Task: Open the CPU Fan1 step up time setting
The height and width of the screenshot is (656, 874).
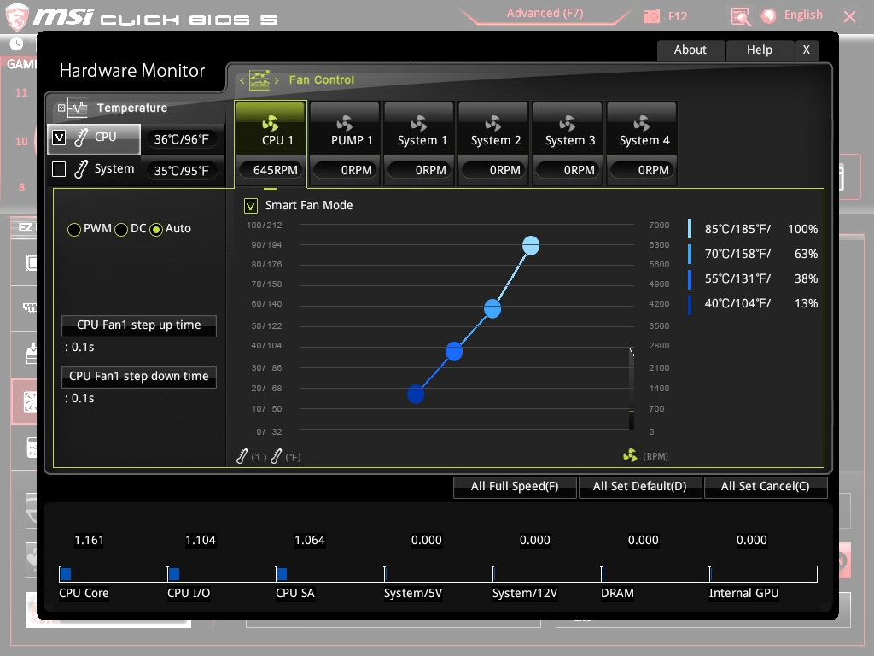Action: click(x=138, y=325)
